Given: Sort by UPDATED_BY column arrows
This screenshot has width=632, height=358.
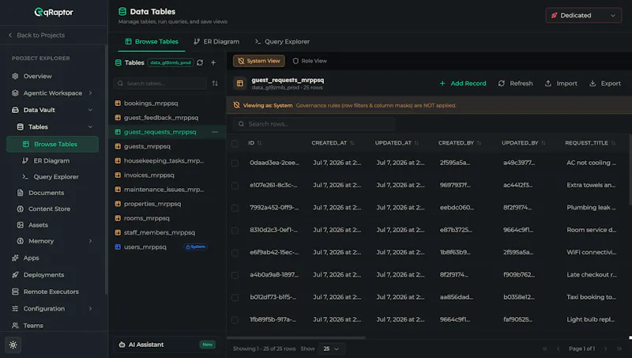Looking at the screenshot, I should point(544,143).
